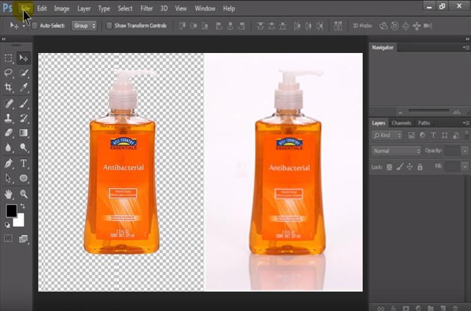Viewport: 471px width, 311px height.
Task: Open the Filter menu
Action: (x=147, y=8)
